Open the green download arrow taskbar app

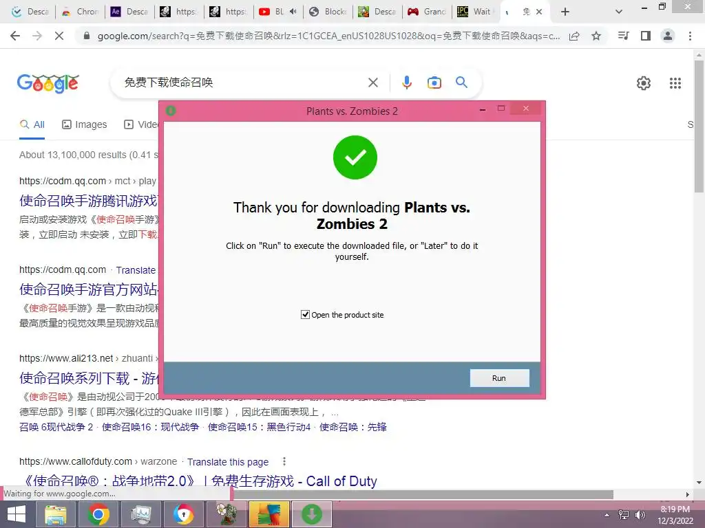point(312,514)
